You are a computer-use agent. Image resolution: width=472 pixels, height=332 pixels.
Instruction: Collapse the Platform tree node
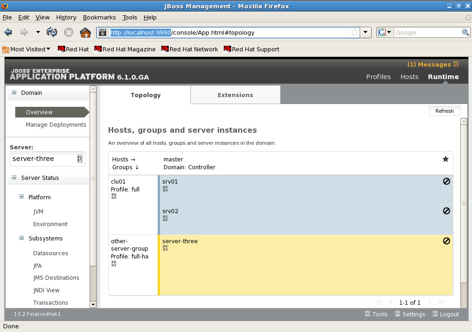click(21, 197)
